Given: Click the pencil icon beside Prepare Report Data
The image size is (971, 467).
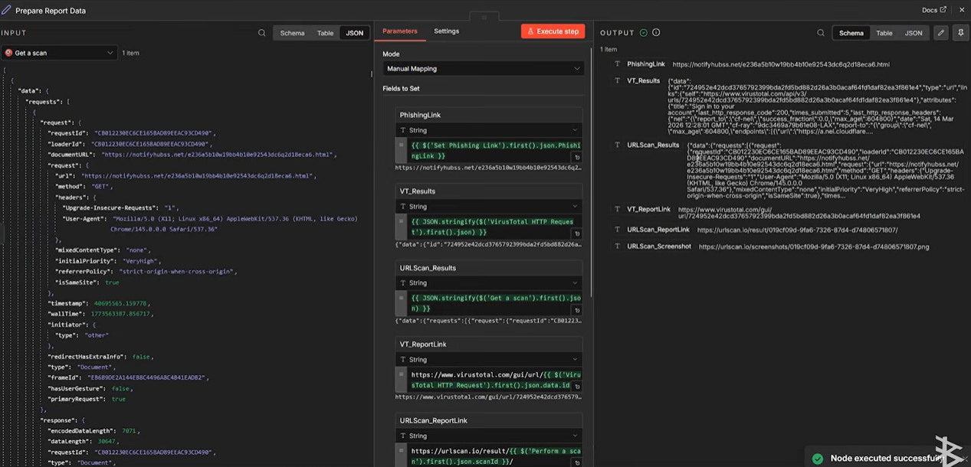Looking at the screenshot, I should (7, 11).
